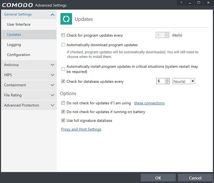
Task: Click the these connections link
Action: pyautogui.click(x=149, y=103)
